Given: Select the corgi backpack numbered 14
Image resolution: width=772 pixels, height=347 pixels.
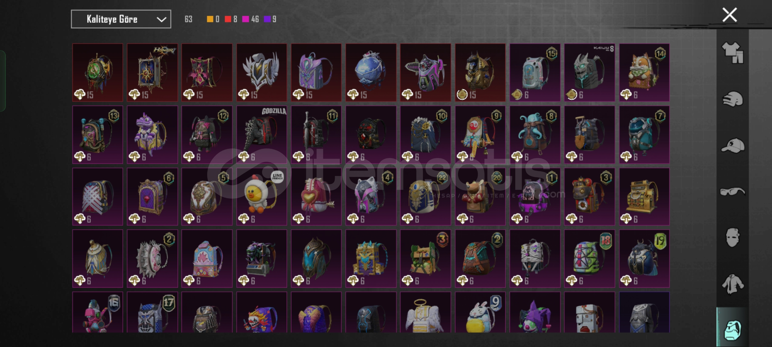Looking at the screenshot, I should click(644, 73).
